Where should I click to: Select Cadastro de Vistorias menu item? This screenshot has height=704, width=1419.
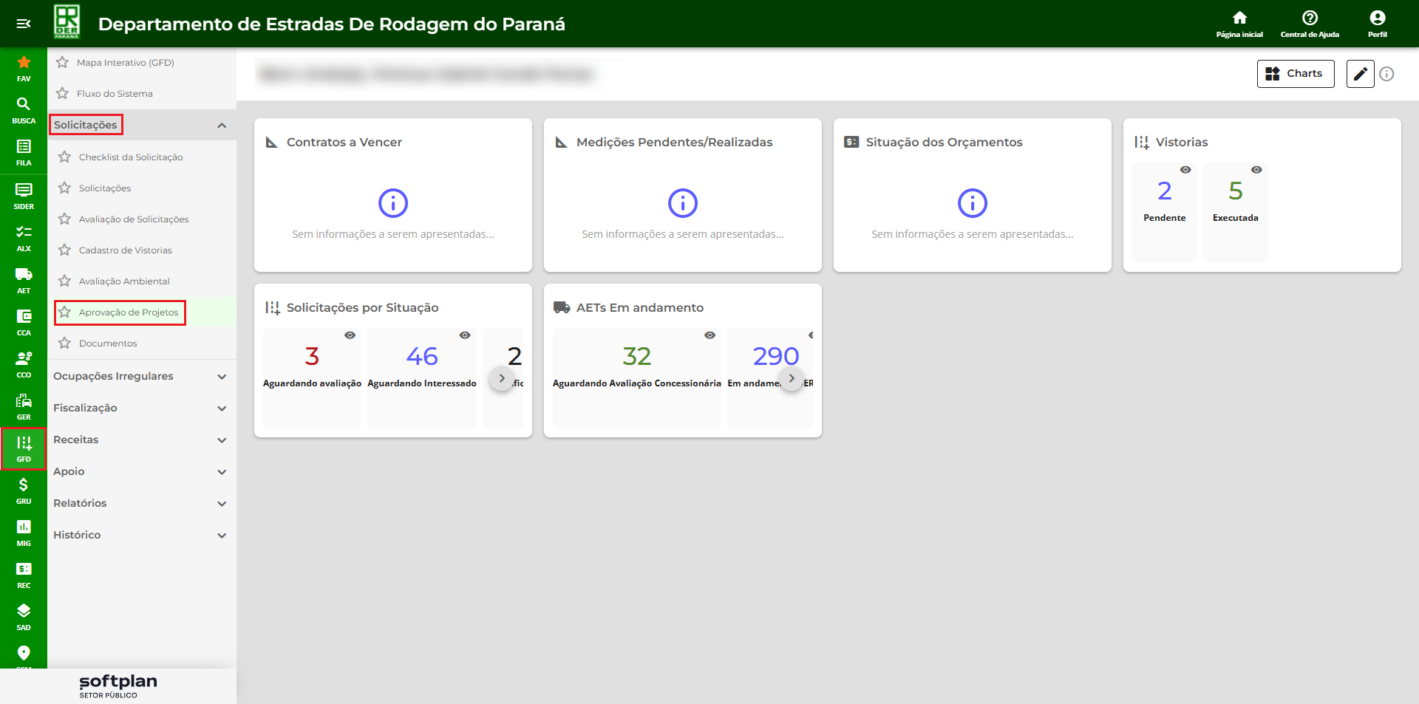click(126, 250)
